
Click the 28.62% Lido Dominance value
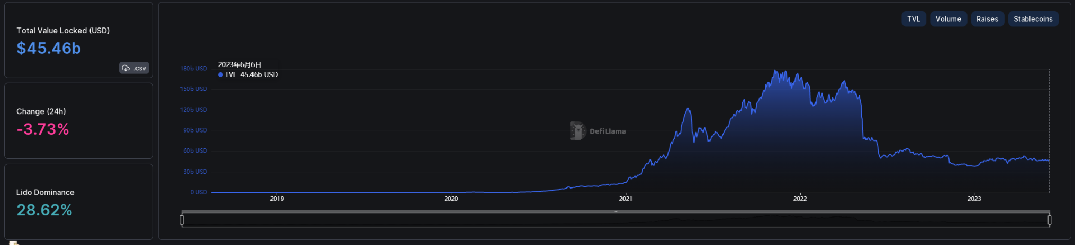[44, 210]
